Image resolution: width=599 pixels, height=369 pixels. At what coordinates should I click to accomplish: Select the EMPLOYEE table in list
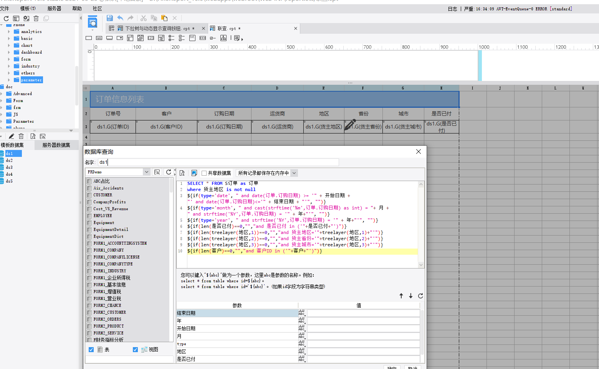[103, 216]
